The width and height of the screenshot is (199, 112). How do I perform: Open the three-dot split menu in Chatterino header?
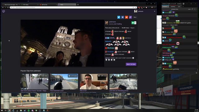pos(195,9)
